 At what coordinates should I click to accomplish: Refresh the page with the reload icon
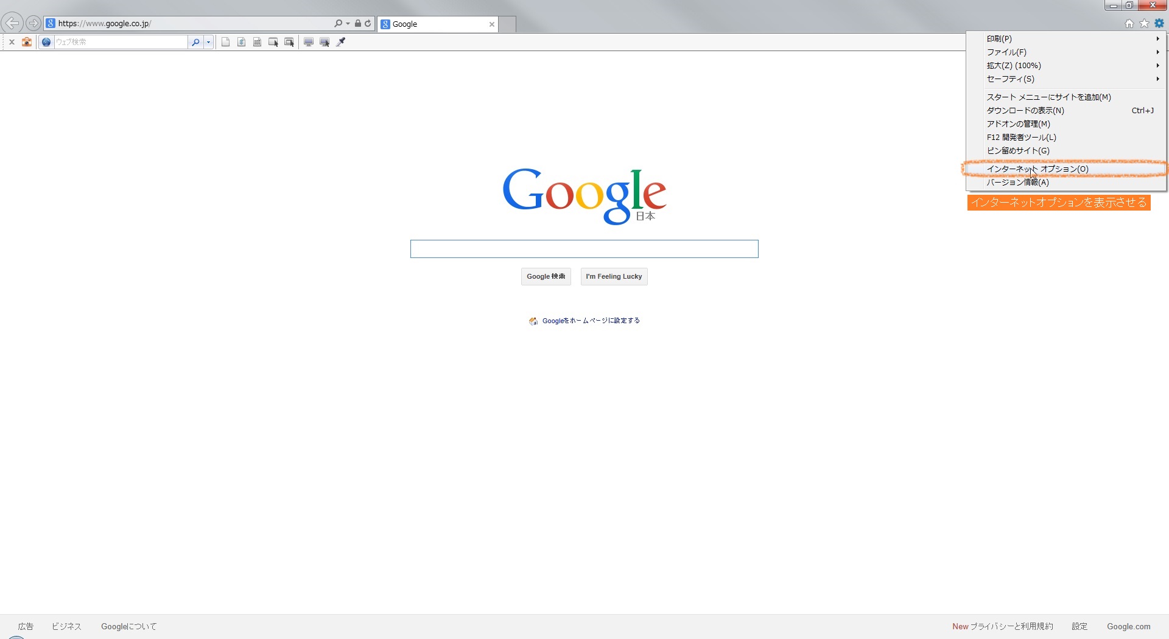click(x=368, y=23)
